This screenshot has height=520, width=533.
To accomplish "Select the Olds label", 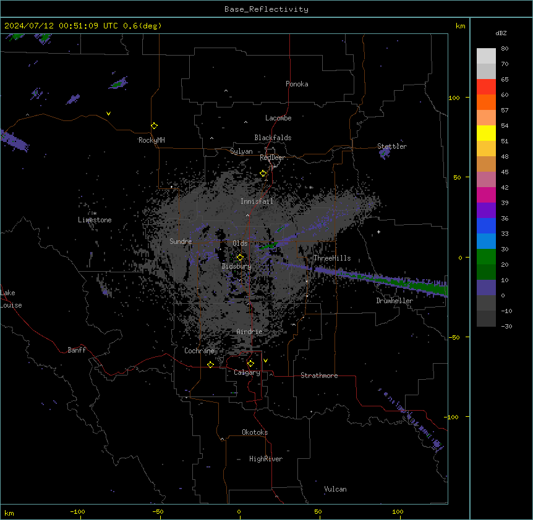I will (240, 243).
